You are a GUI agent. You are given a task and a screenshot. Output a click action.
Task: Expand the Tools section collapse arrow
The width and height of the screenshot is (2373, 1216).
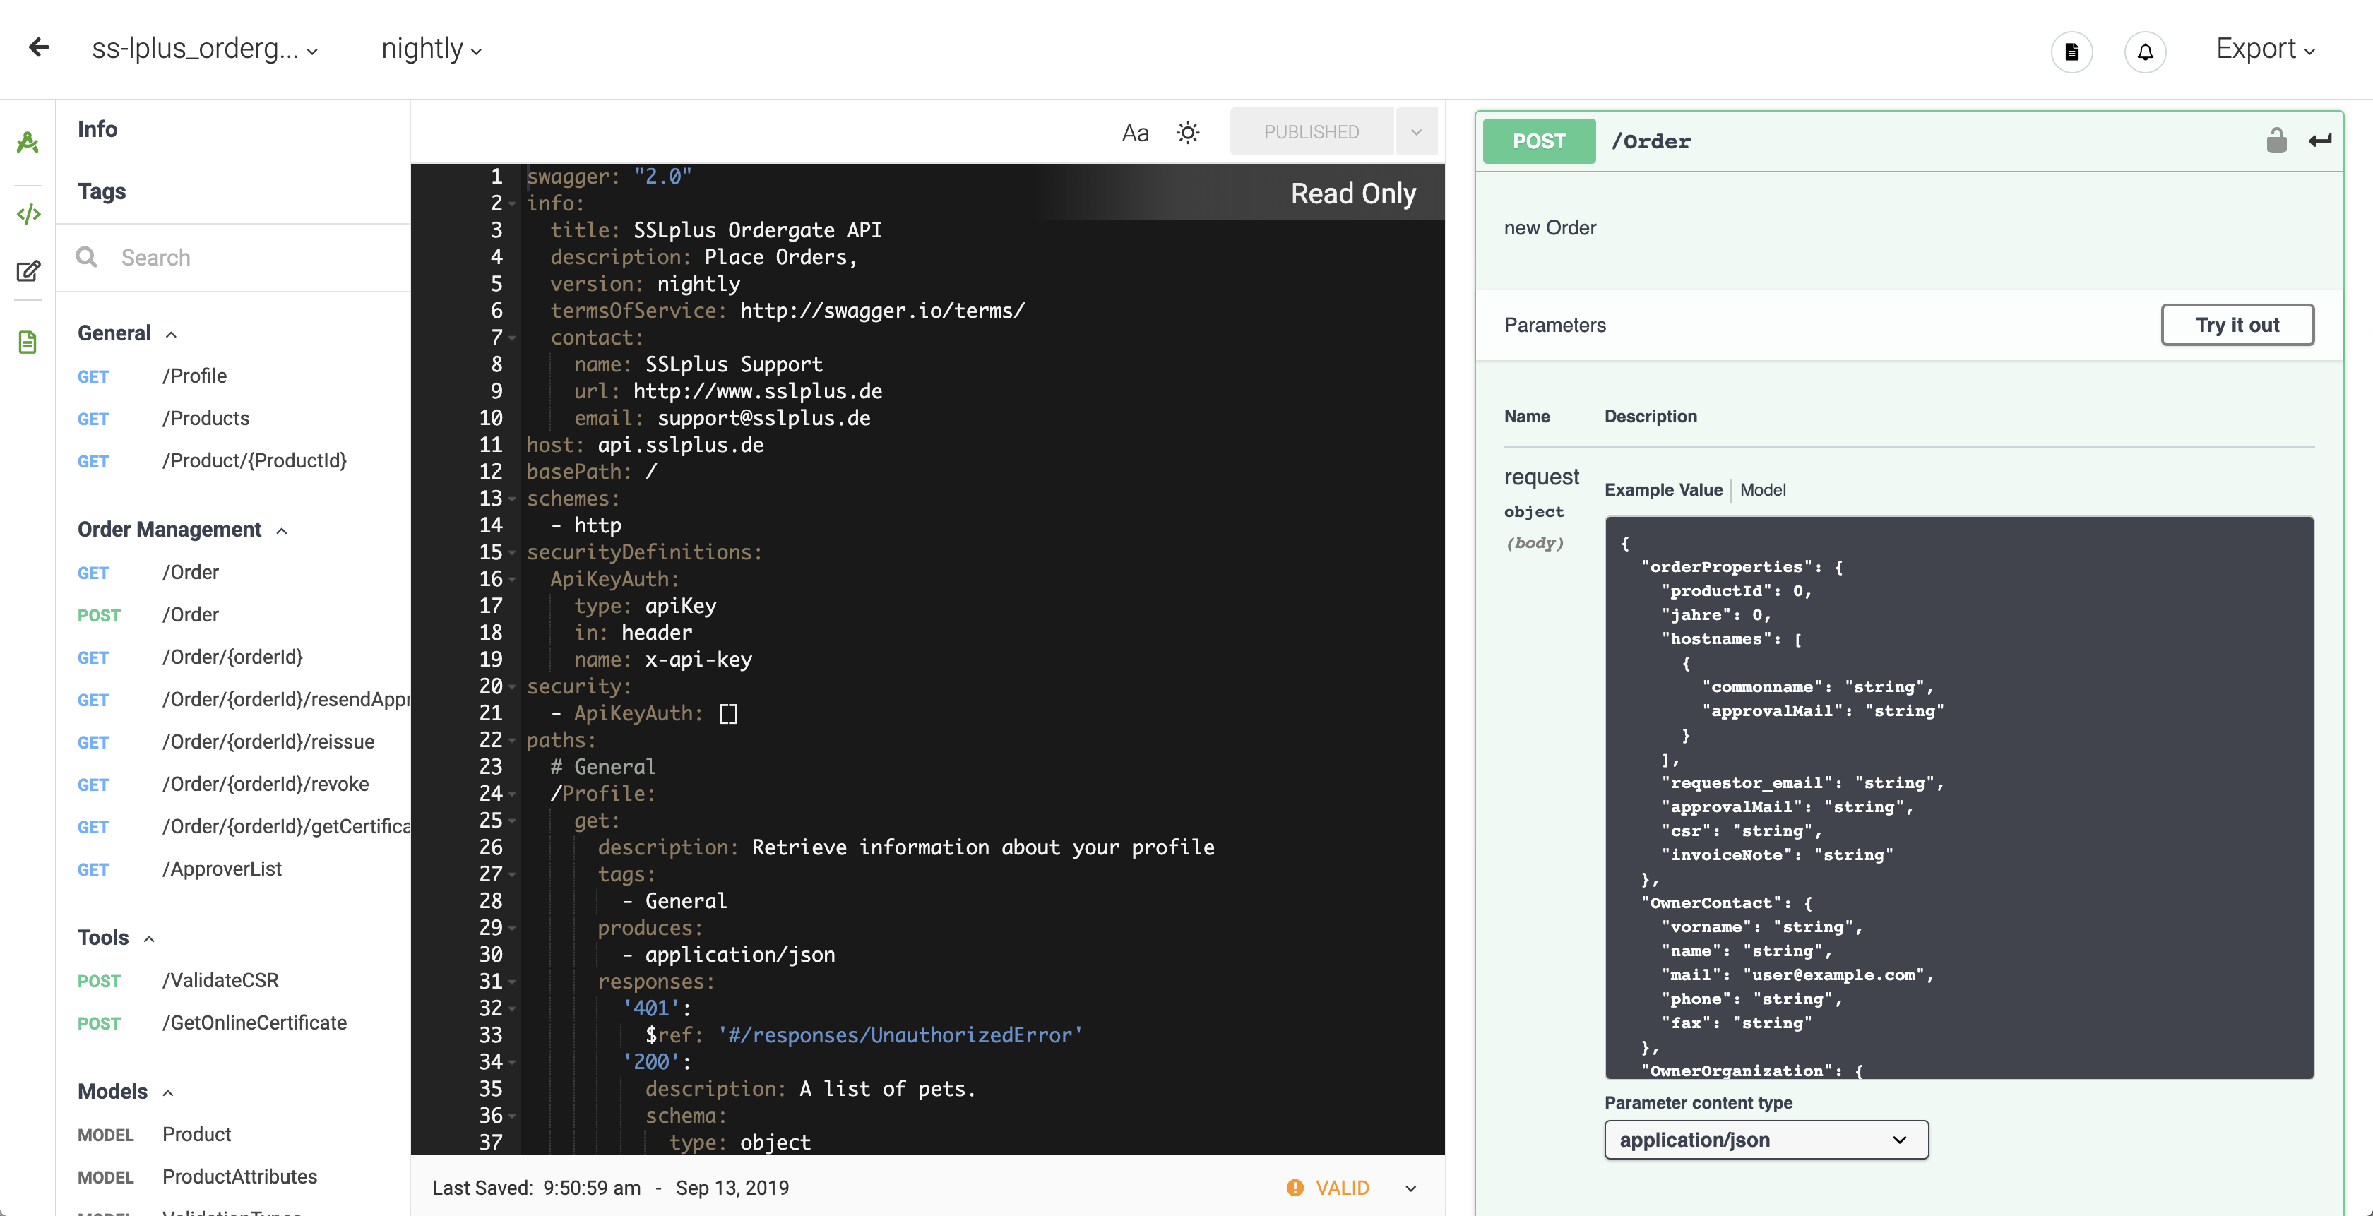(x=149, y=937)
